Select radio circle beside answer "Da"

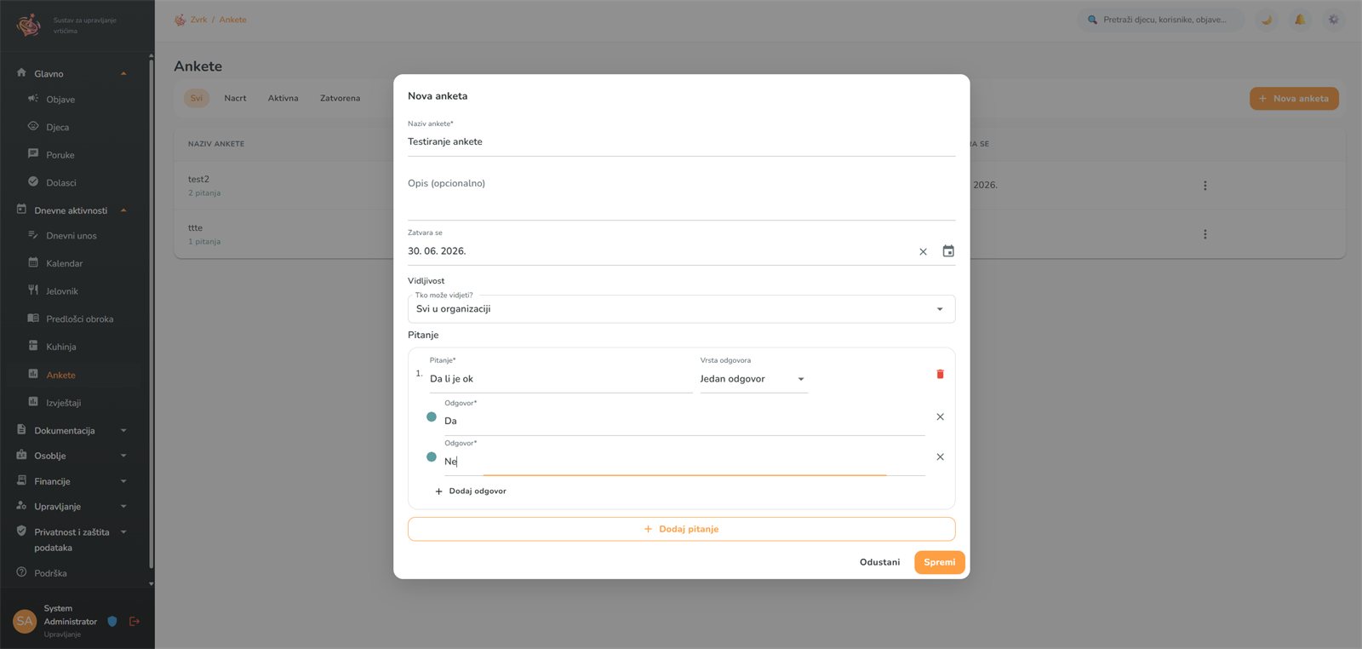[x=432, y=416]
